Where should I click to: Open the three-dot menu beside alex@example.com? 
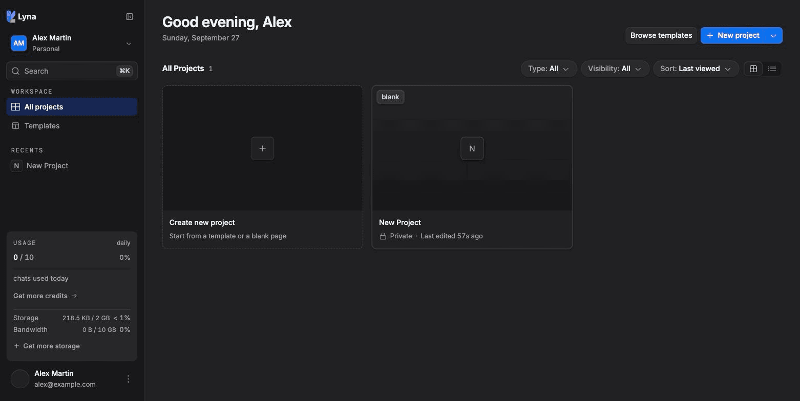128,379
